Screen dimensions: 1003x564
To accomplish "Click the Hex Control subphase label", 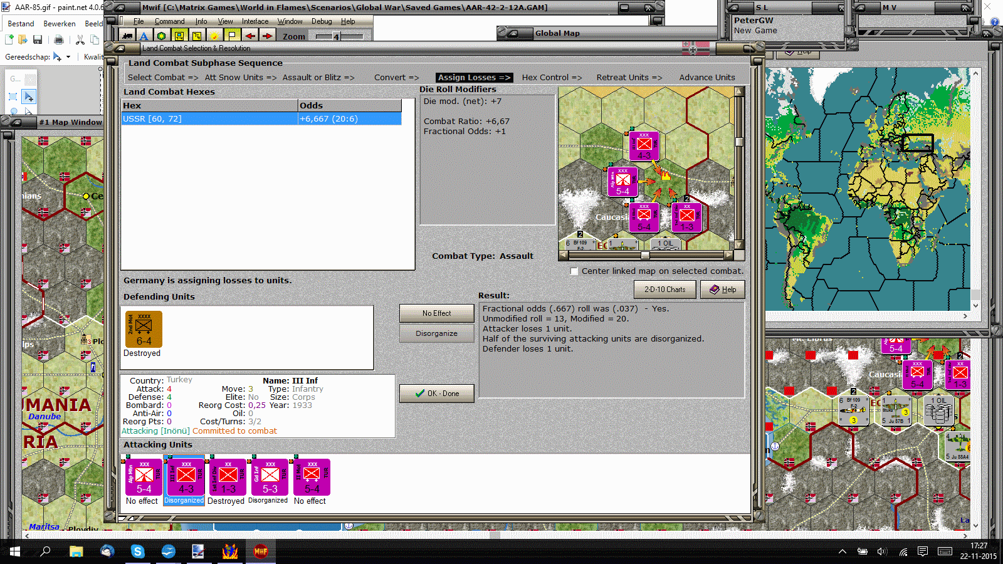I will click(x=552, y=78).
